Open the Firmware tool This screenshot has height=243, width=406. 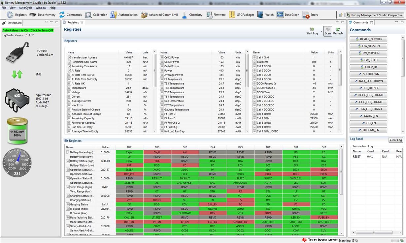click(x=216, y=15)
